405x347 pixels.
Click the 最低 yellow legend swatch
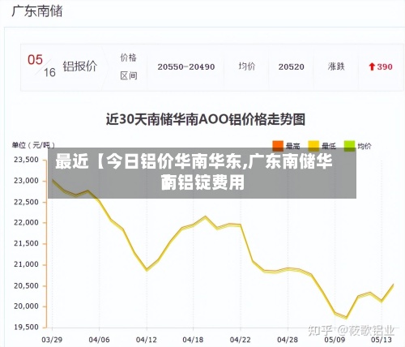coord(313,146)
